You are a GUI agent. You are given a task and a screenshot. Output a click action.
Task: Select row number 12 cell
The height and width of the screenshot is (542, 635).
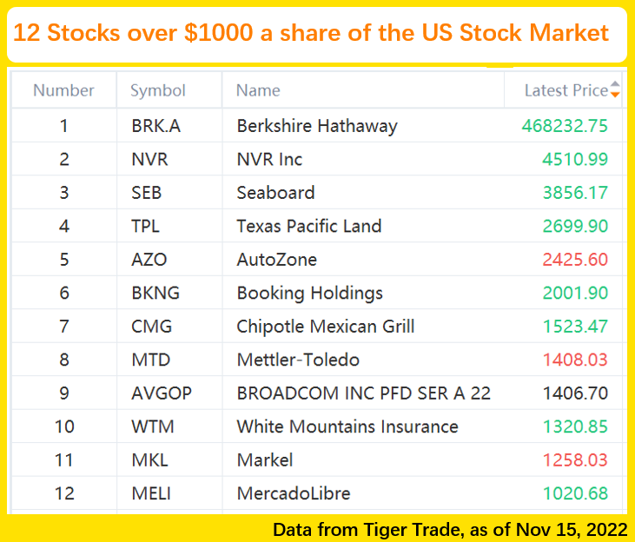[64, 493]
